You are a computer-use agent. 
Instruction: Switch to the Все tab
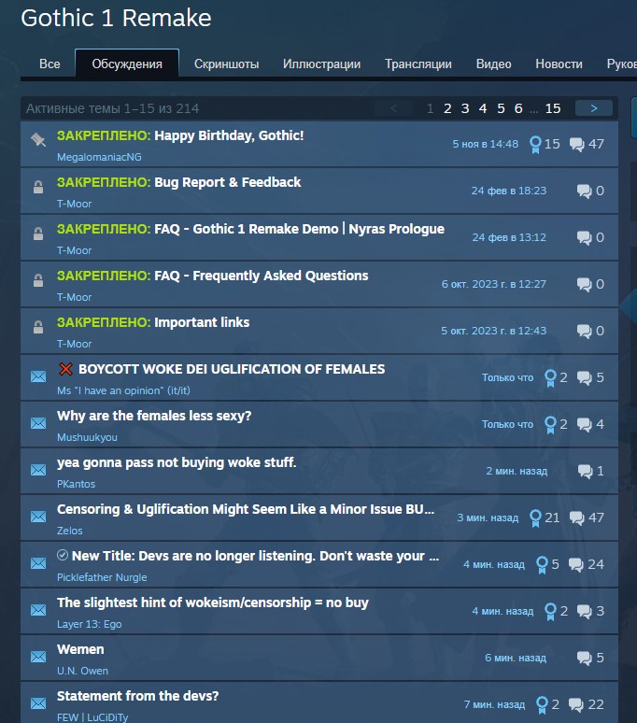click(50, 64)
